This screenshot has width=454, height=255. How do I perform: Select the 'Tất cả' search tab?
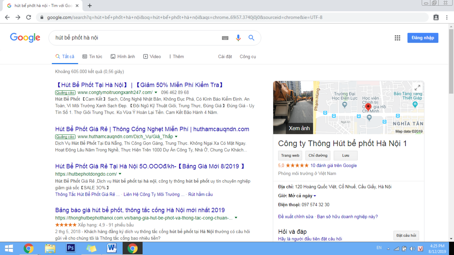pyautogui.click(x=65, y=56)
